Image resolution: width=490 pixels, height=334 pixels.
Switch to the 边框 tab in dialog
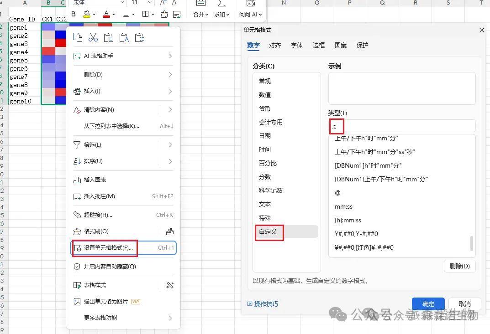[318, 45]
